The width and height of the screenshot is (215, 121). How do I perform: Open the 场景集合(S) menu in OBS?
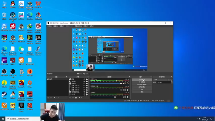pos(78,26)
